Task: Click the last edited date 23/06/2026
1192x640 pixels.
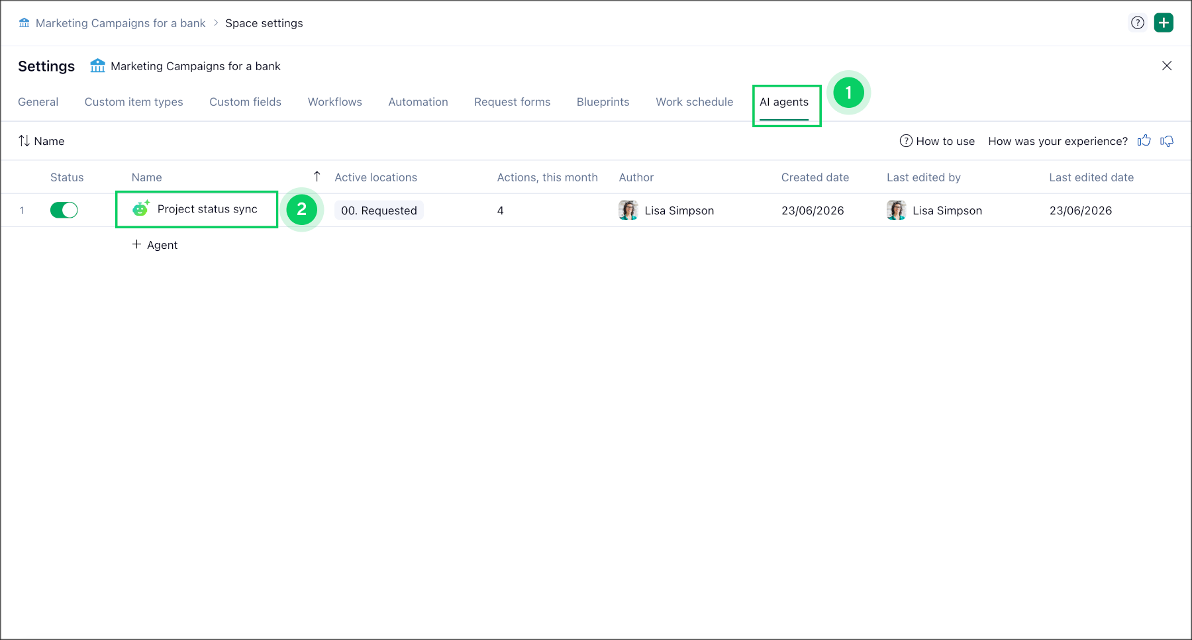Action: pyautogui.click(x=1081, y=210)
